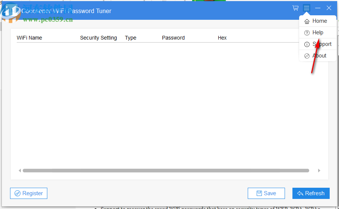Open the shopping cart purchase icon
Image resolution: width=339 pixels, height=209 pixels.
point(295,8)
